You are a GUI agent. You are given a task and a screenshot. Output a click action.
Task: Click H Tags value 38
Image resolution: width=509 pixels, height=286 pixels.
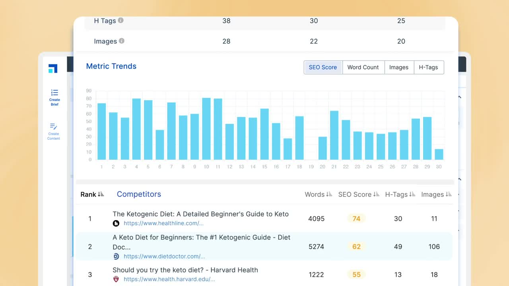(x=226, y=21)
